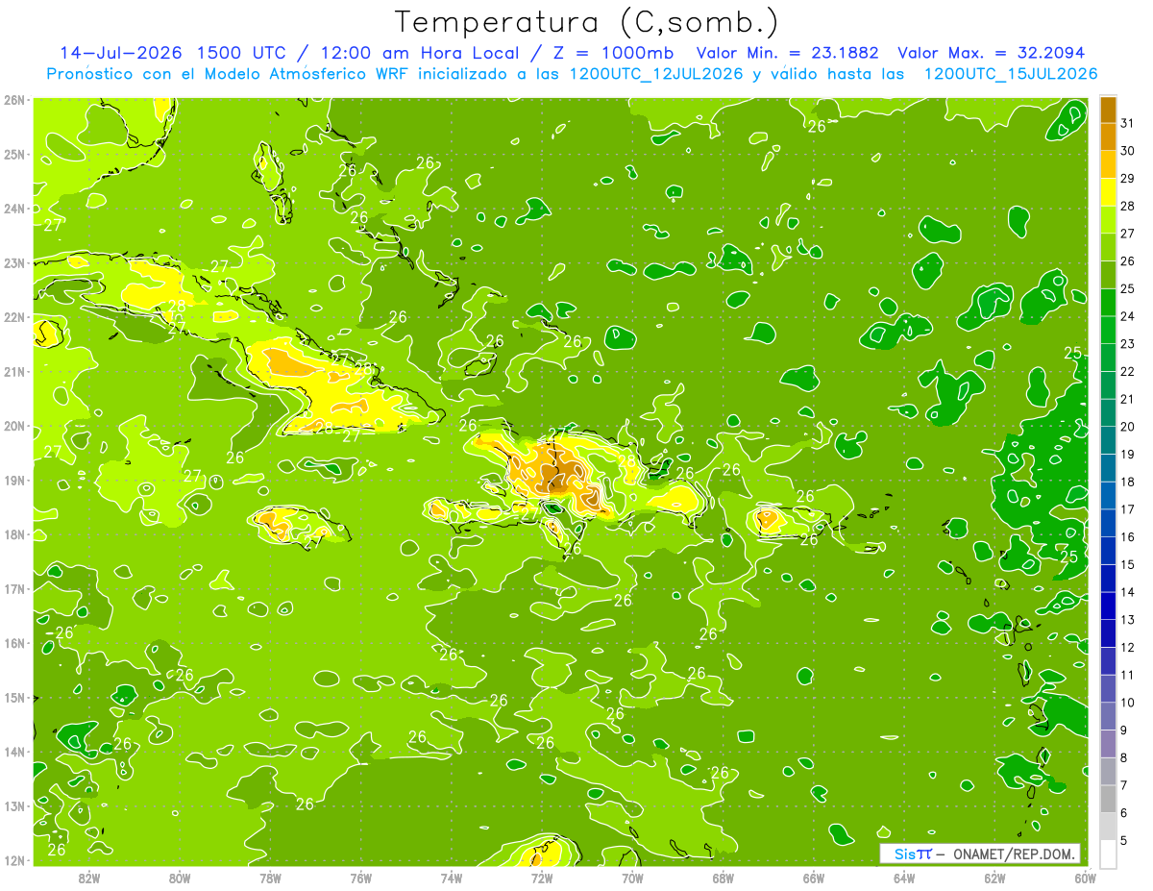Click 'Valor Min. = 23.1882' text
This screenshot has height=891, width=1153.
coord(789,52)
